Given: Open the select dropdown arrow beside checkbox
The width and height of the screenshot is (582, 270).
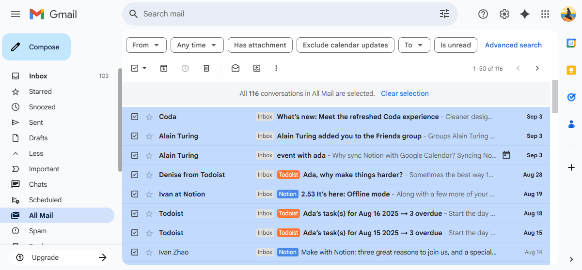Looking at the screenshot, I should [144, 68].
